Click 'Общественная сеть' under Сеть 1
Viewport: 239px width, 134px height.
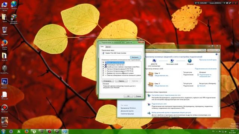[x=161, y=76]
